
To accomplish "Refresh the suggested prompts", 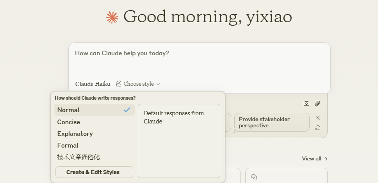I will click(318, 128).
